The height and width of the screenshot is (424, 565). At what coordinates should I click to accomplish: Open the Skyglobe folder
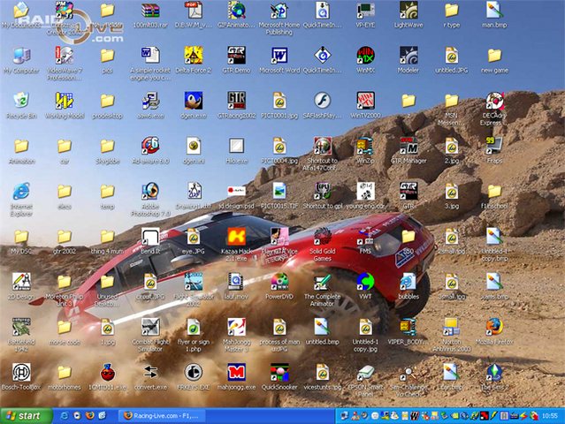click(107, 146)
